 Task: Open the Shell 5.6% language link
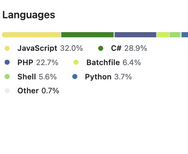tap(37, 77)
